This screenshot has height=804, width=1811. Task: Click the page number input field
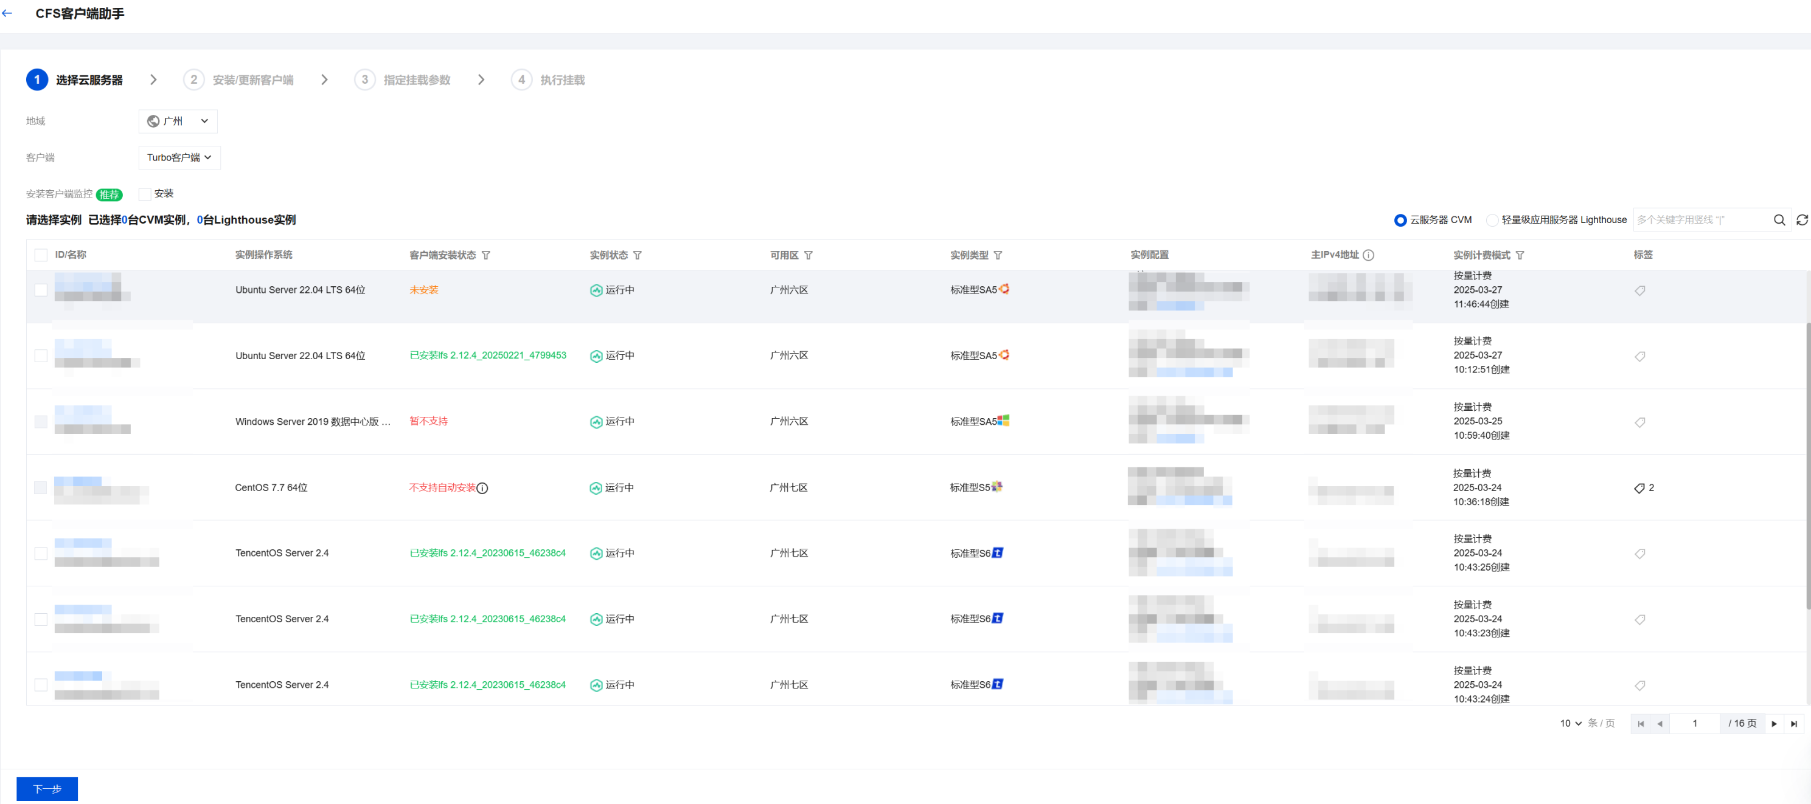[x=1694, y=724]
